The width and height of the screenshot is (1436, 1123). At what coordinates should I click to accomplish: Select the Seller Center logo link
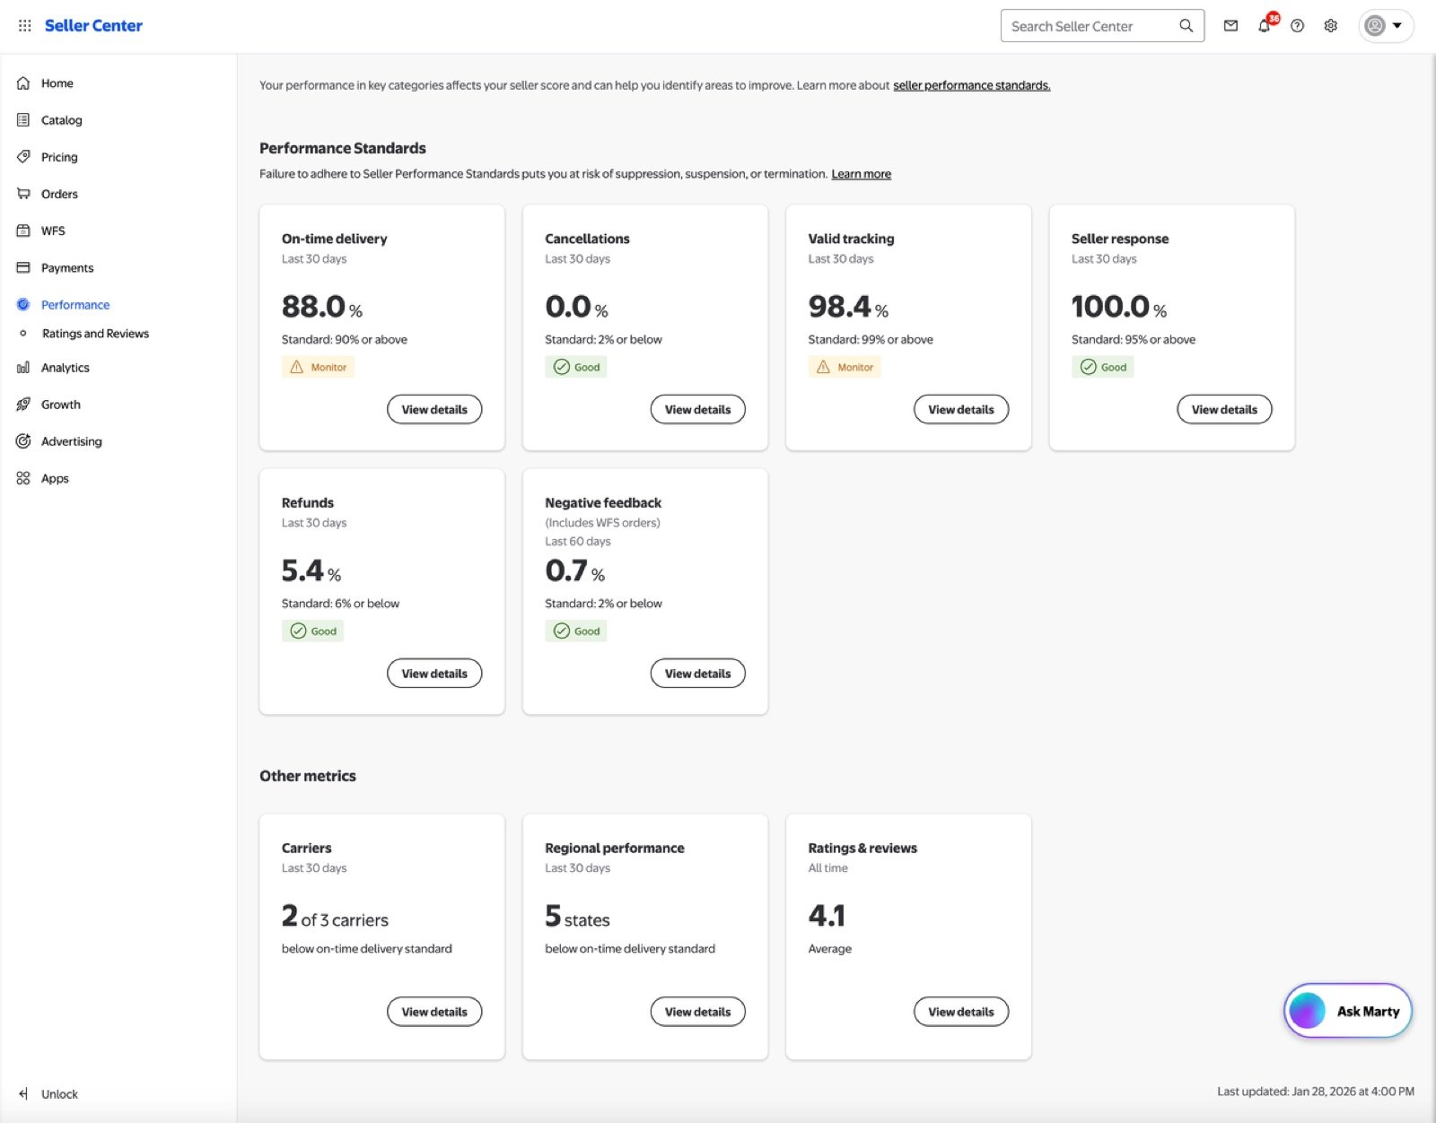click(93, 26)
